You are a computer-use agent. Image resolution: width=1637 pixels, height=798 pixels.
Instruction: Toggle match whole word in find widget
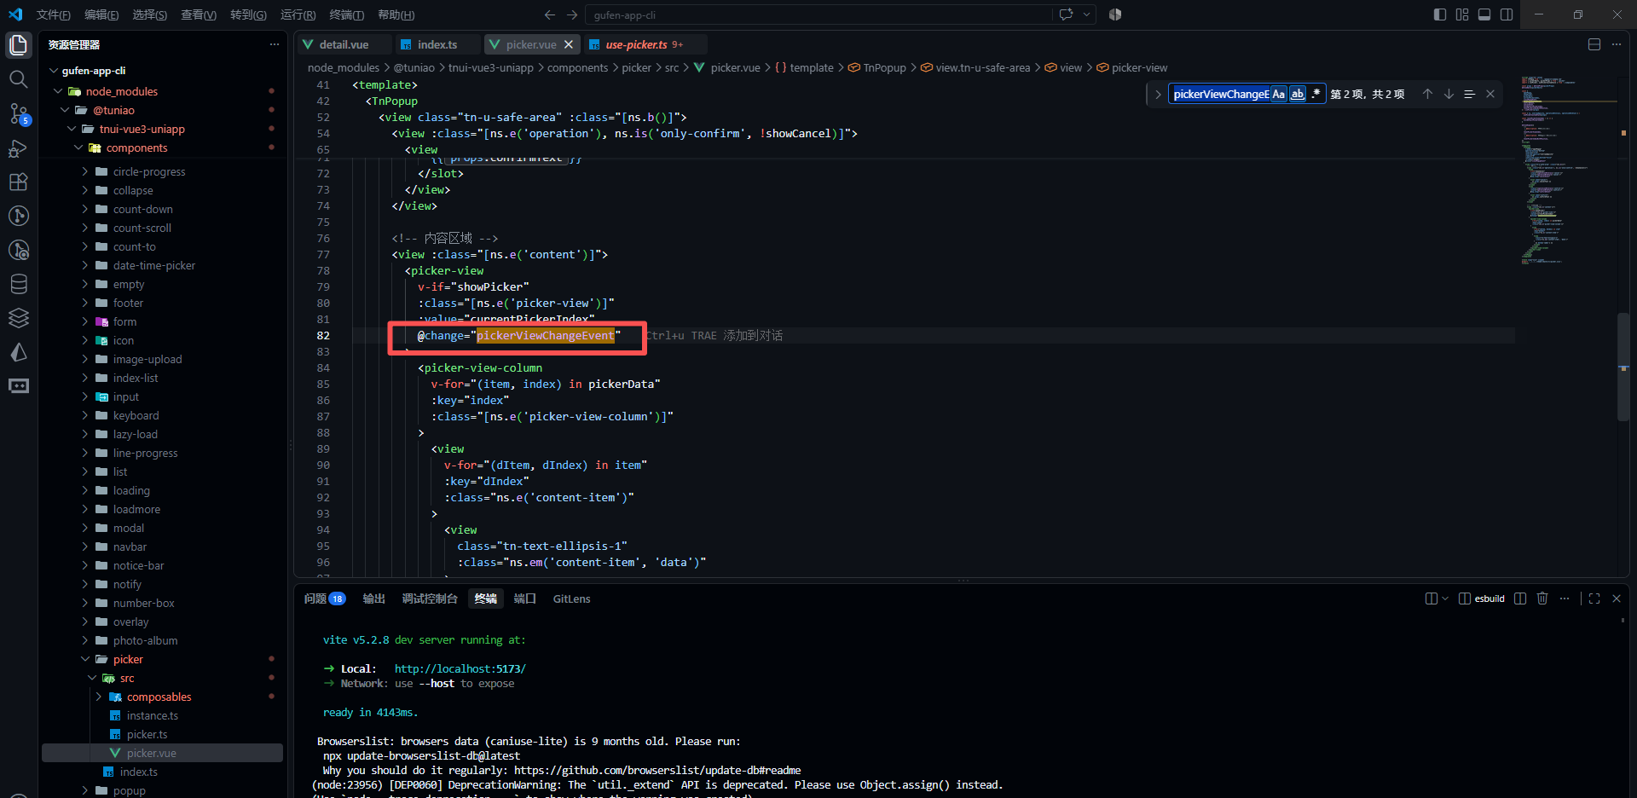[1298, 94]
